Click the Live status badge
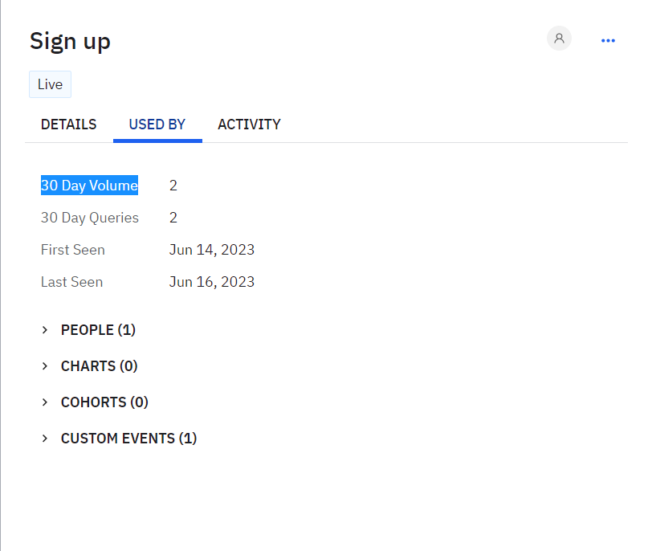The image size is (648, 551). tap(50, 84)
